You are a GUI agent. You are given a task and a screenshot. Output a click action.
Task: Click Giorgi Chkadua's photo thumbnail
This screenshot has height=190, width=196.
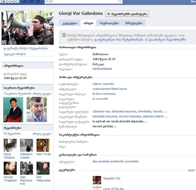point(10,145)
